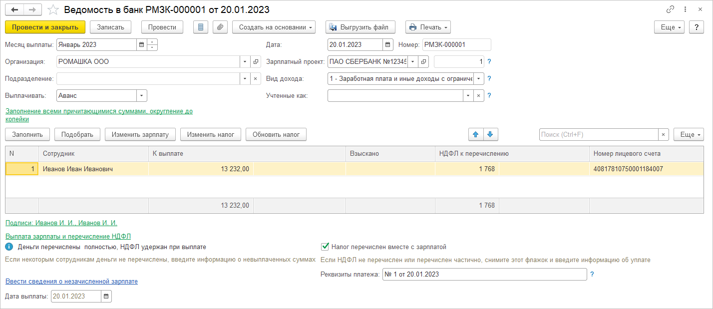Open the document movements report icon
Viewport: 713px width, 309px height.
201,27
